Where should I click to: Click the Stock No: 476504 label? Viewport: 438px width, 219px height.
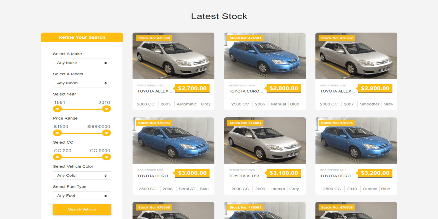pyautogui.click(x=245, y=123)
